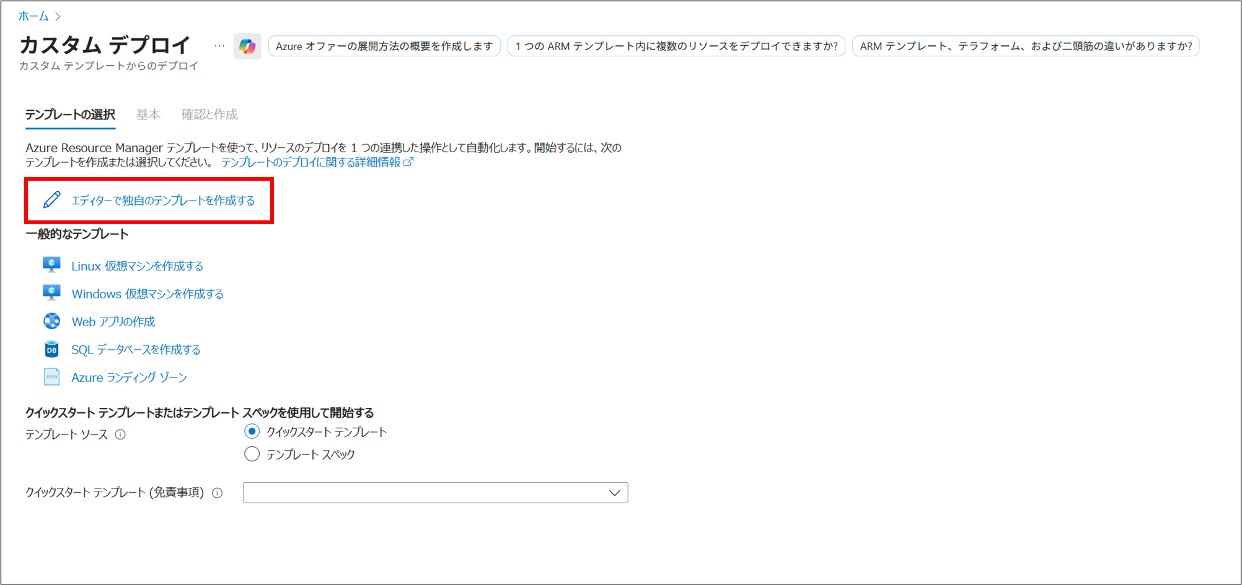Screen dimensions: 1242x585
Task: Click the pencil icon for the template editor
Action: (52, 200)
